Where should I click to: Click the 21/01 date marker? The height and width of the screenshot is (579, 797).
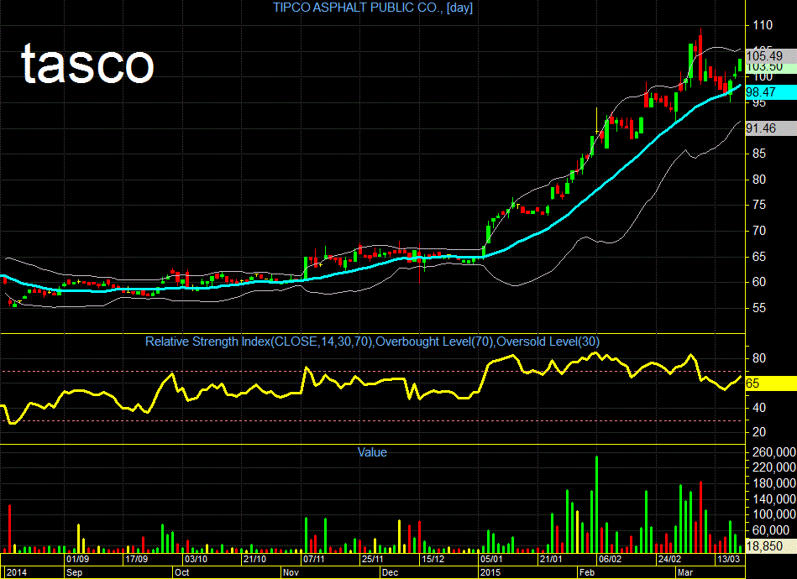pos(551,559)
